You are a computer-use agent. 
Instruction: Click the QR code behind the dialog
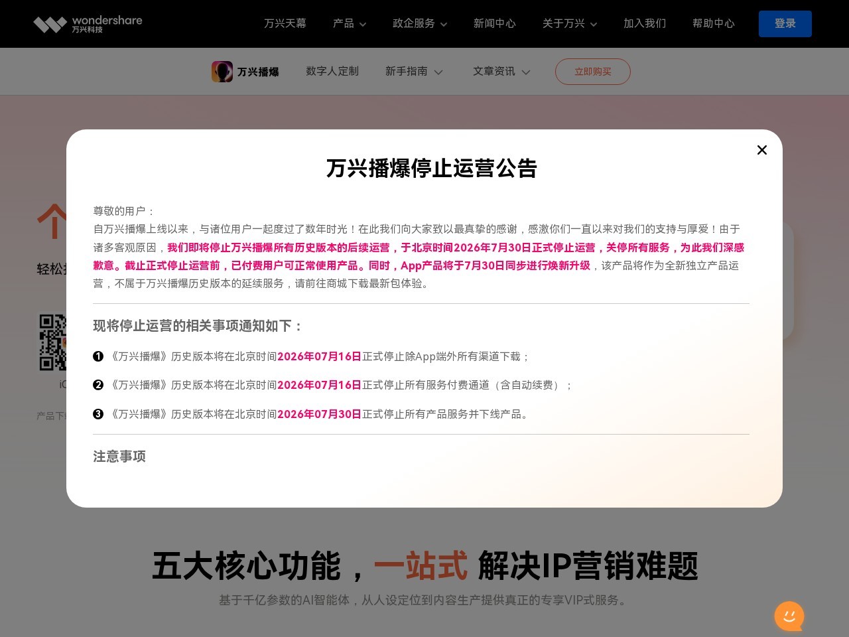(x=53, y=342)
